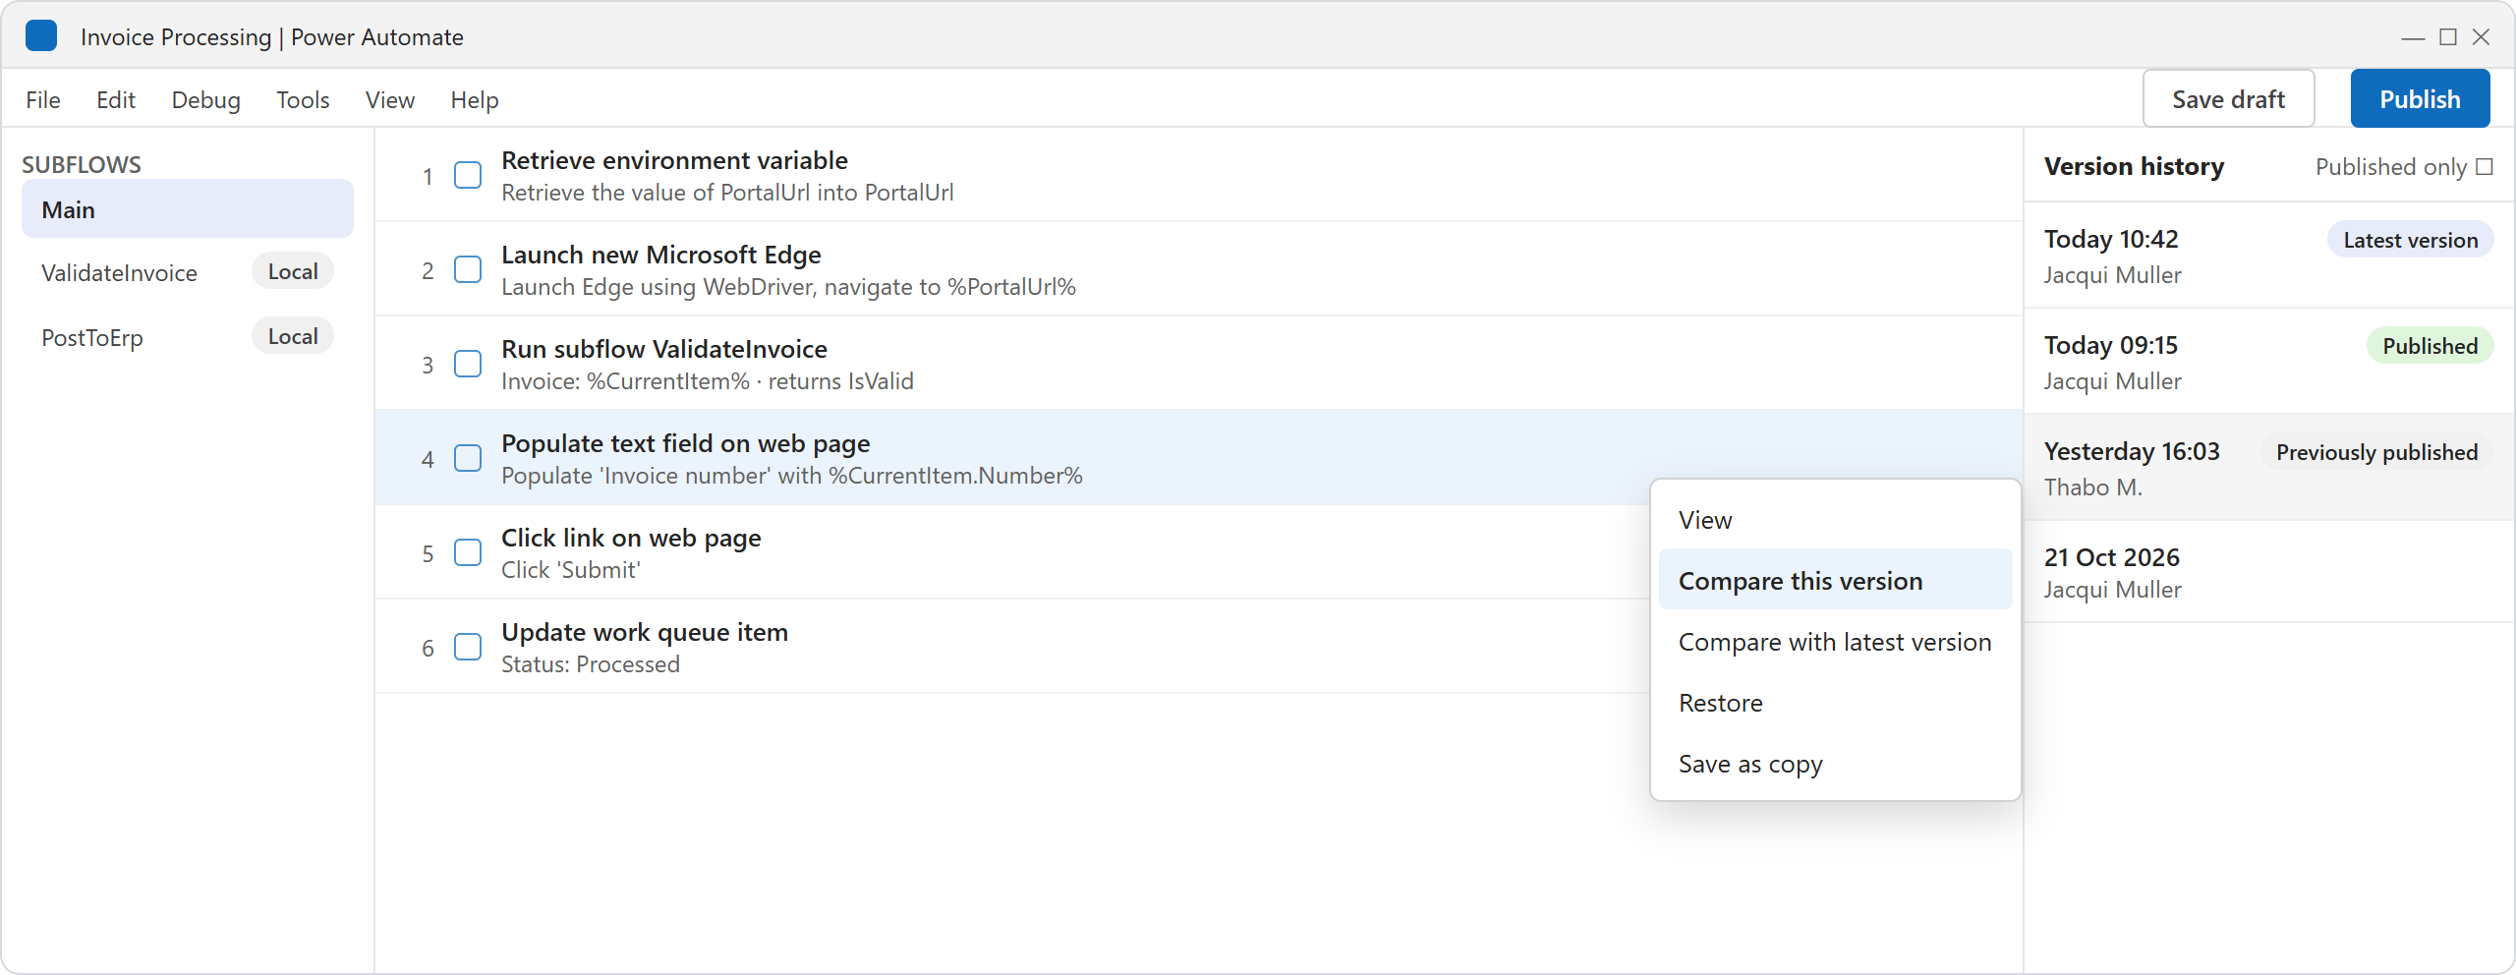Viewport: 2516px width, 975px height.
Task: Click the Version history heading
Action: click(x=2134, y=166)
